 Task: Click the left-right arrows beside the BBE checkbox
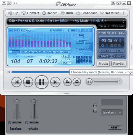[x=74, y=35]
